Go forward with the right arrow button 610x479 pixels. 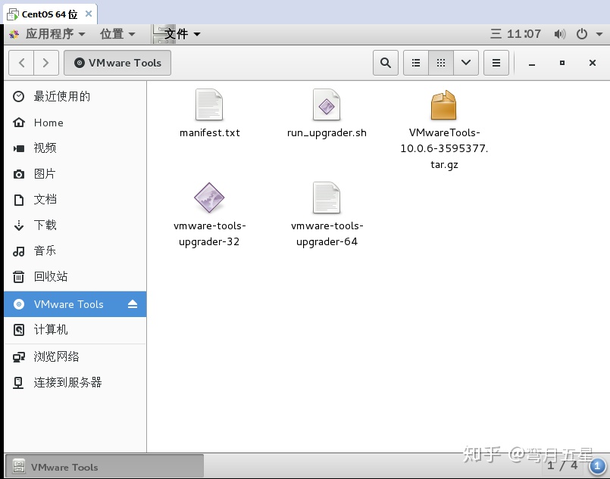click(46, 63)
